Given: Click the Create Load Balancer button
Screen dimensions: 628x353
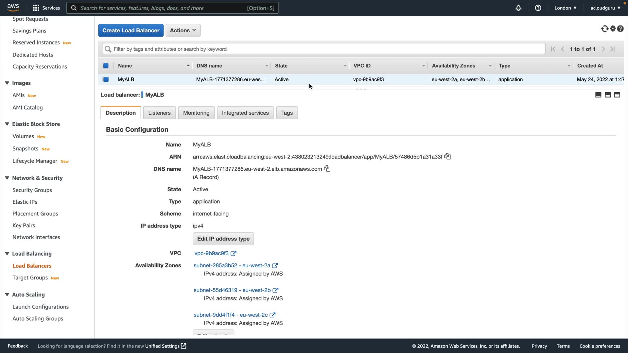Looking at the screenshot, I should (x=131, y=30).
